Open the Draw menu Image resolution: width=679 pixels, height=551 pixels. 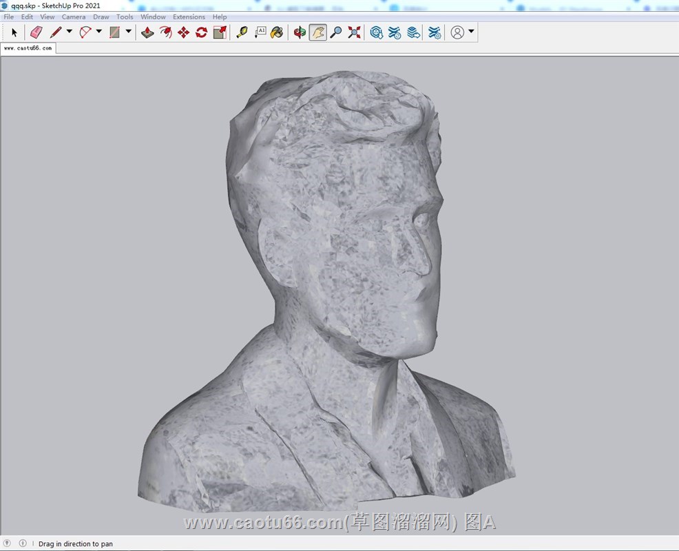(101, 17)
